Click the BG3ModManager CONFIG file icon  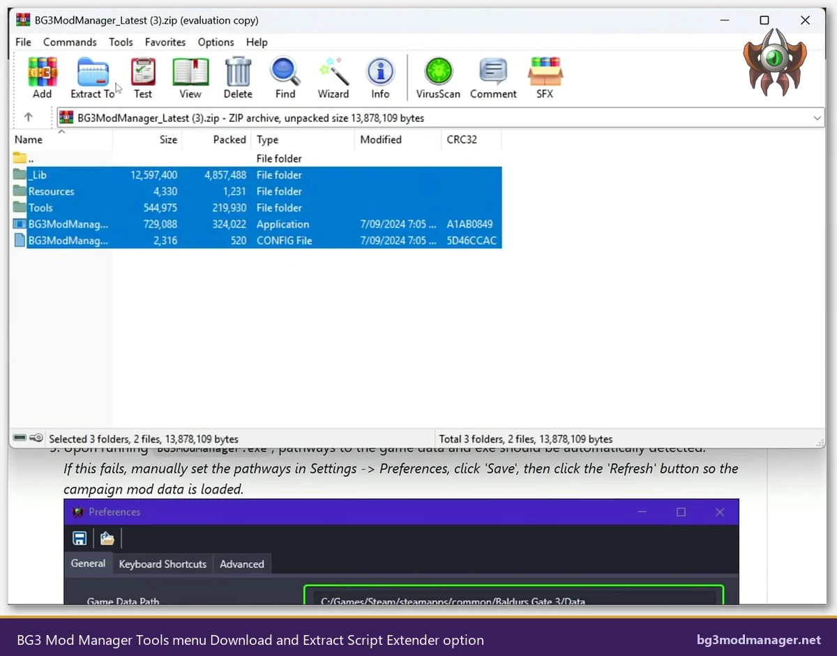click(x=20, y=241)
